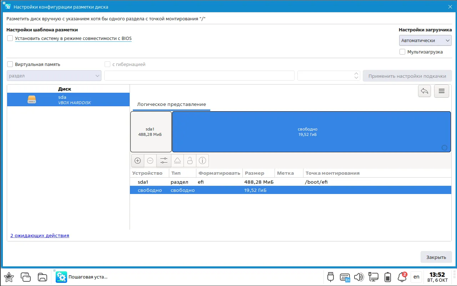Click the unmount eject icon
Viewport: 457px width, 286px height.
tap(177, 161)
